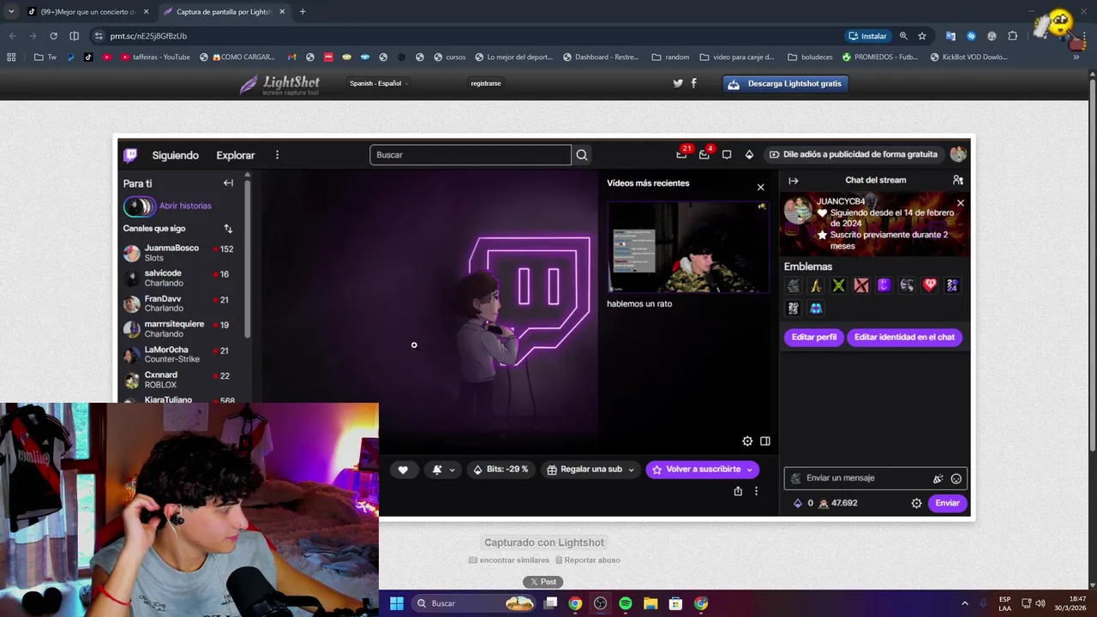
Task: Open the random bookmarks folder
Action: click(x=670, y=57)
